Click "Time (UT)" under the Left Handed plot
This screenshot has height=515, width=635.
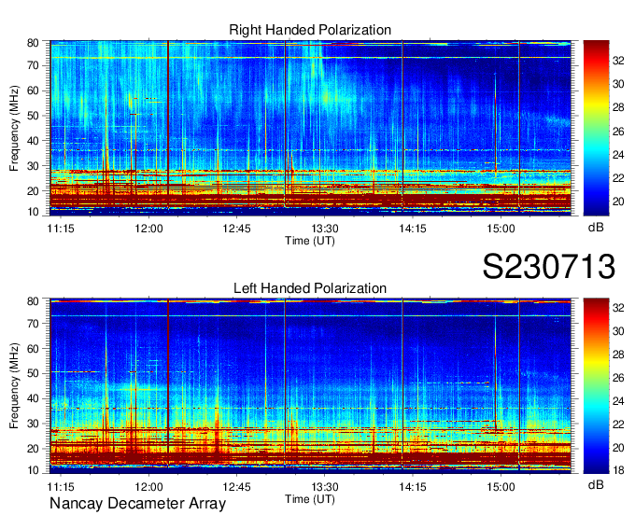click(310, 499)
